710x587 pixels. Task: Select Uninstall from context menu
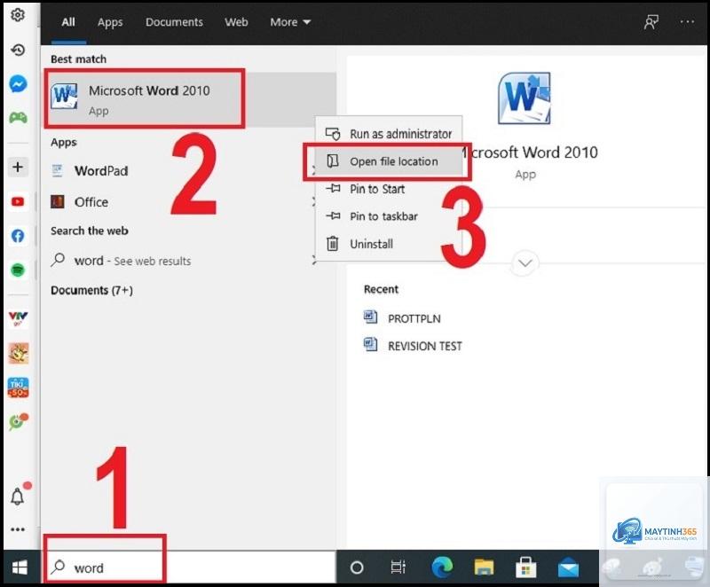click(x=389, y=244)
